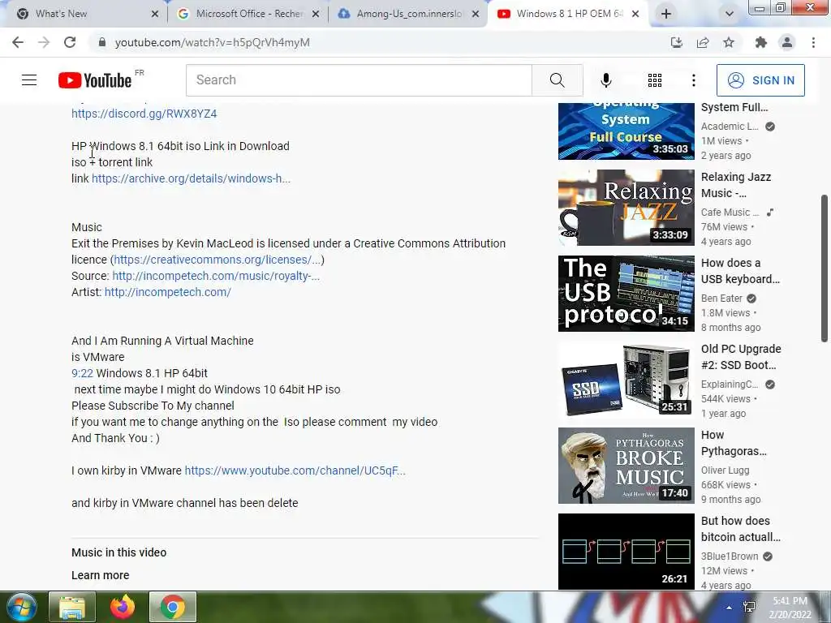
Task: Open the Chrome extensions puzzle icon
Action: pos(761,42)
